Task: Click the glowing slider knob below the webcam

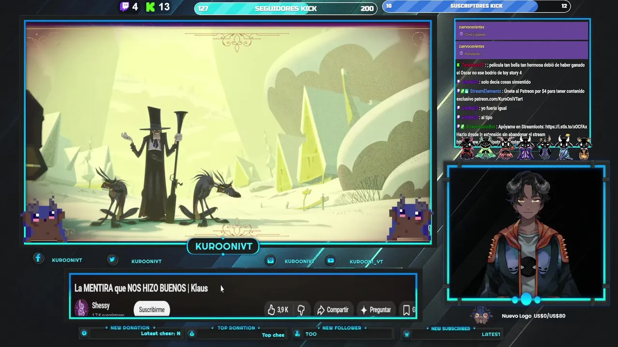Action: 526,300
